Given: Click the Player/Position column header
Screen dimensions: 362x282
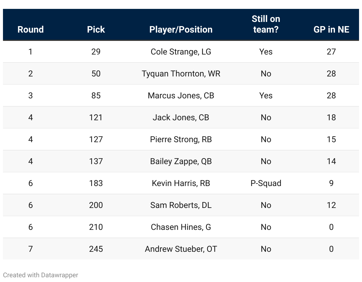Looking at the screenshot, I should pyautogui.click(x=181, y=29).
